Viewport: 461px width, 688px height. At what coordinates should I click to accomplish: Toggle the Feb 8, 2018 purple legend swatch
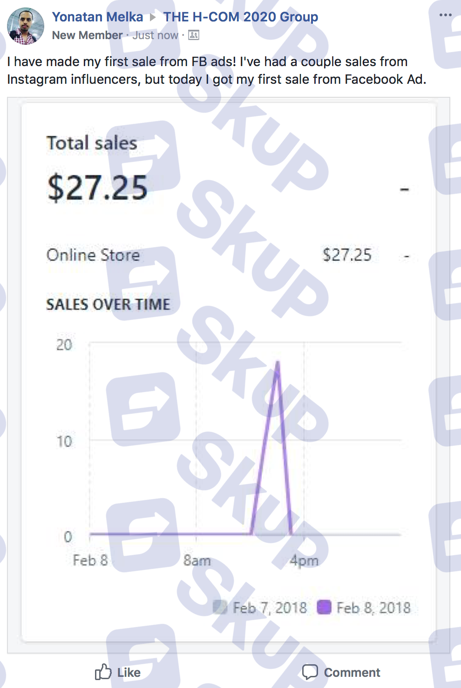[x=324, y=607]
